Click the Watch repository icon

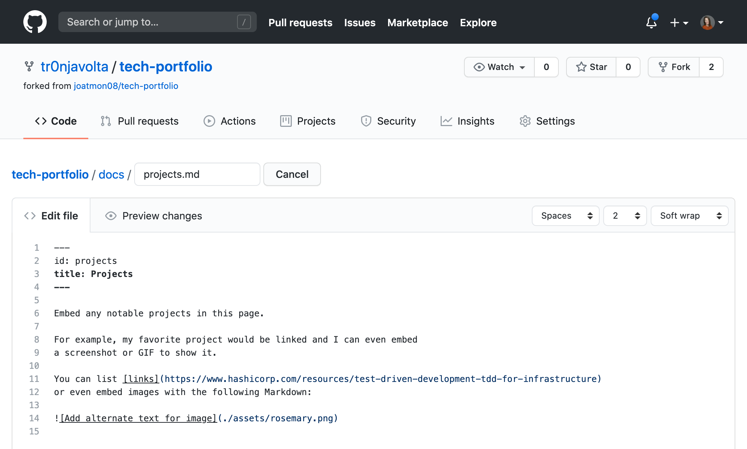[x=478, y=66]
